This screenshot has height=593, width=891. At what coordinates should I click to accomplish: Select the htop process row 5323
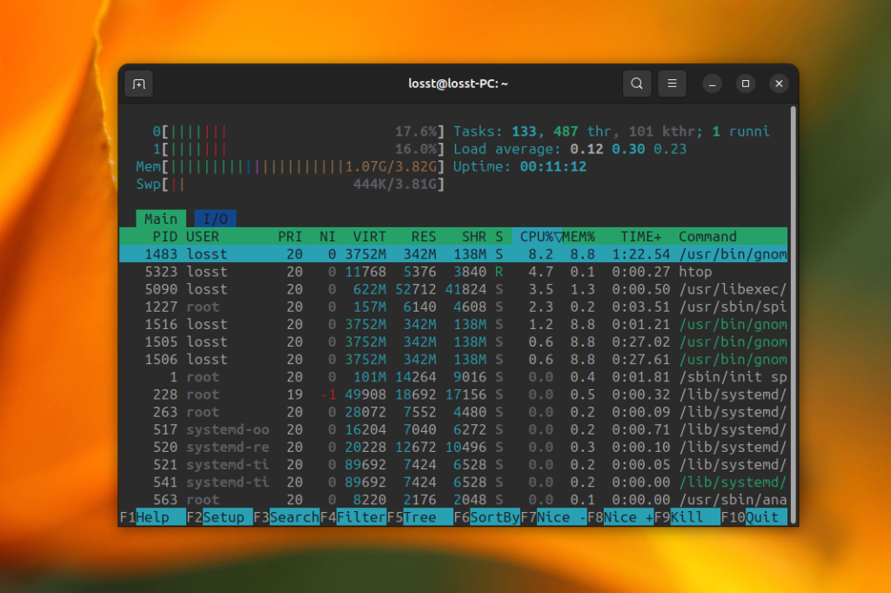(453, 272)
